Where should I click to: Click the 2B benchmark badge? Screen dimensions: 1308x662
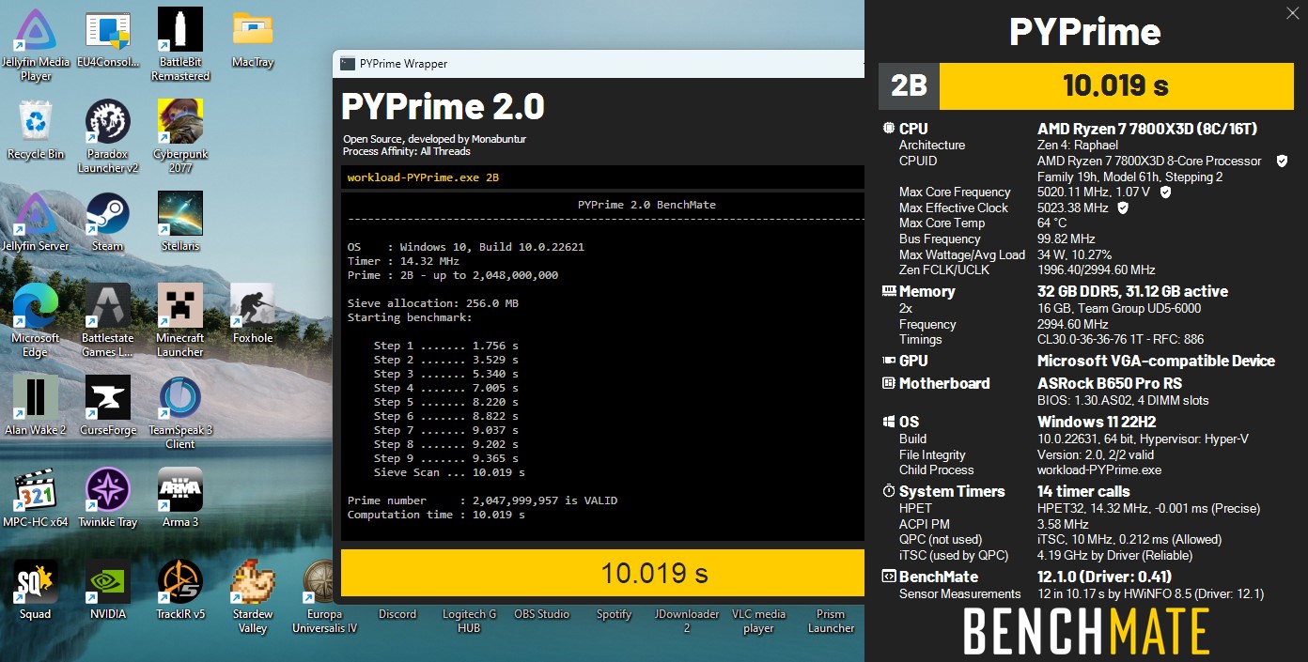(x=909, y=86)
